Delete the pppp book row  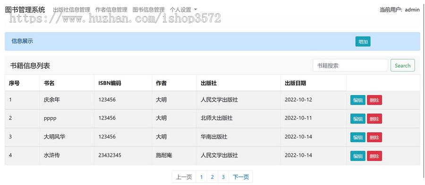point(374,119)
